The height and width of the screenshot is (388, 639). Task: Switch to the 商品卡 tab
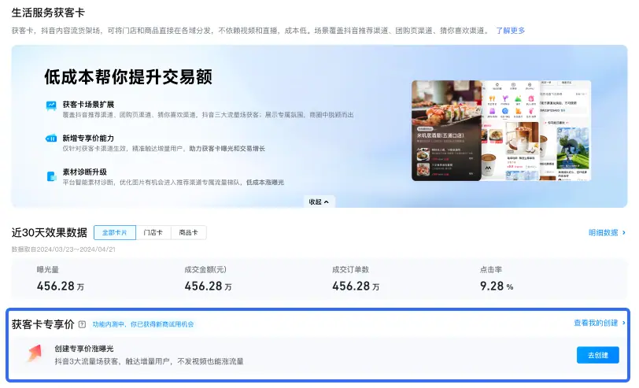point(188,232)
